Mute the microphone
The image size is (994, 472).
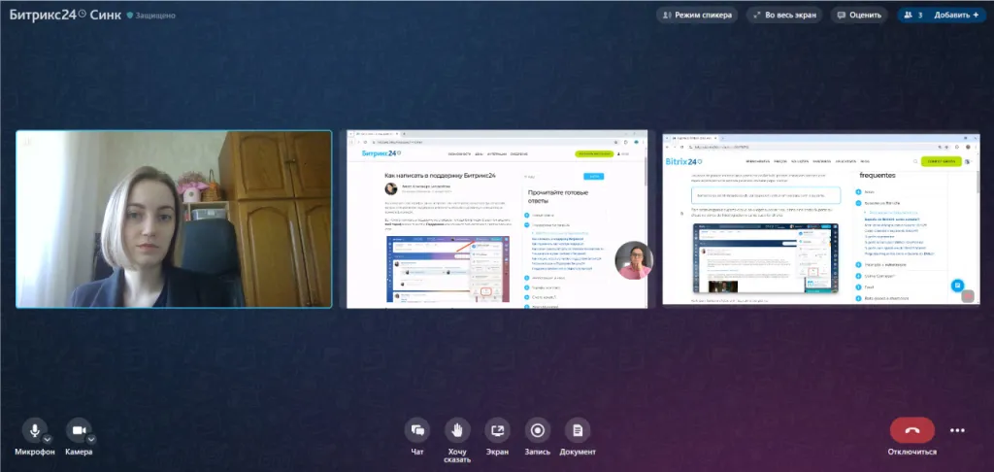[34, 430]
